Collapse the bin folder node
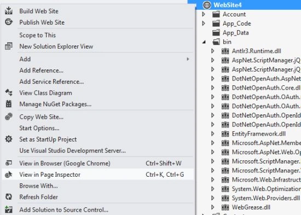Image resolution: width=301 pixels, height=215 pixels. point(204,42)
